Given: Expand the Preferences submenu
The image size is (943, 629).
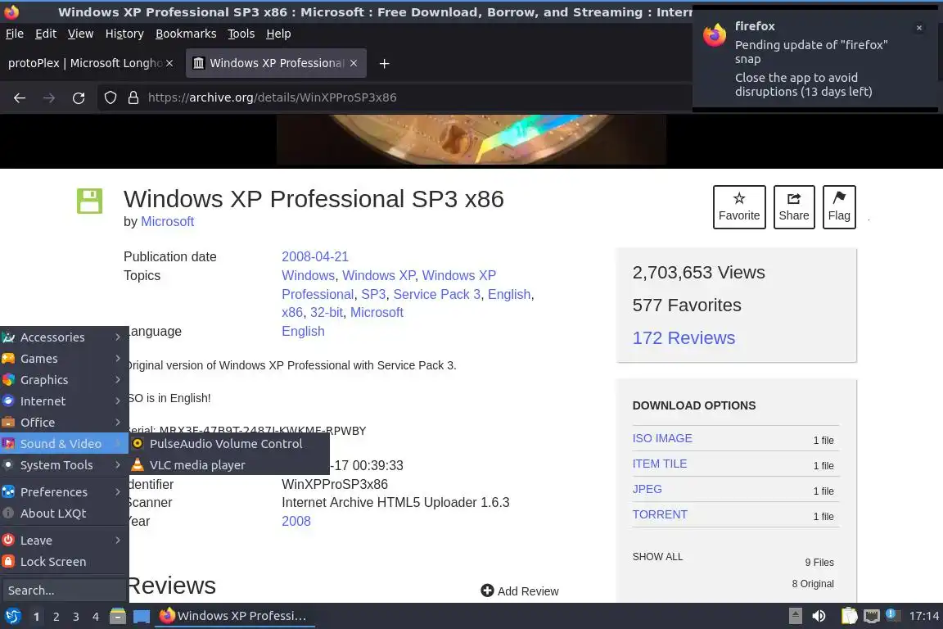Looking at the screenshot, I should 65,491.
